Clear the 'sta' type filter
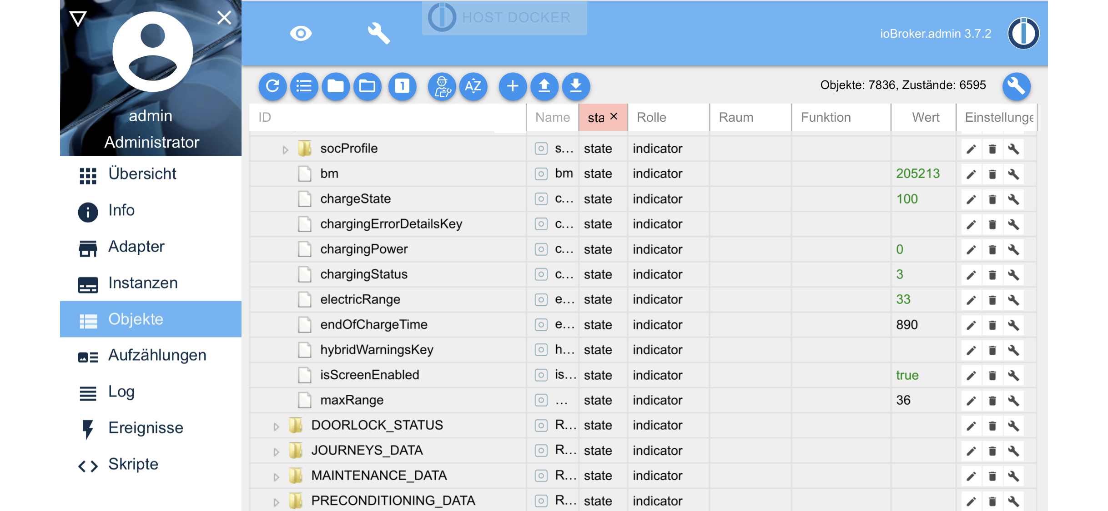This screenshot has width=1108, height=511. (x=614, y=116)
